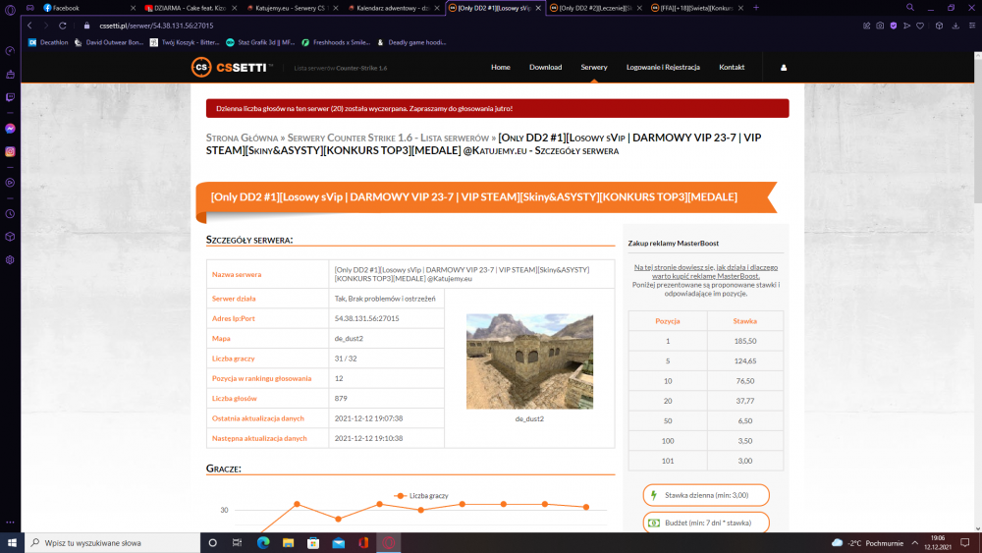Open the MasterBoost info link
This screenshot has height=553, width=982.
pos(706,271)
